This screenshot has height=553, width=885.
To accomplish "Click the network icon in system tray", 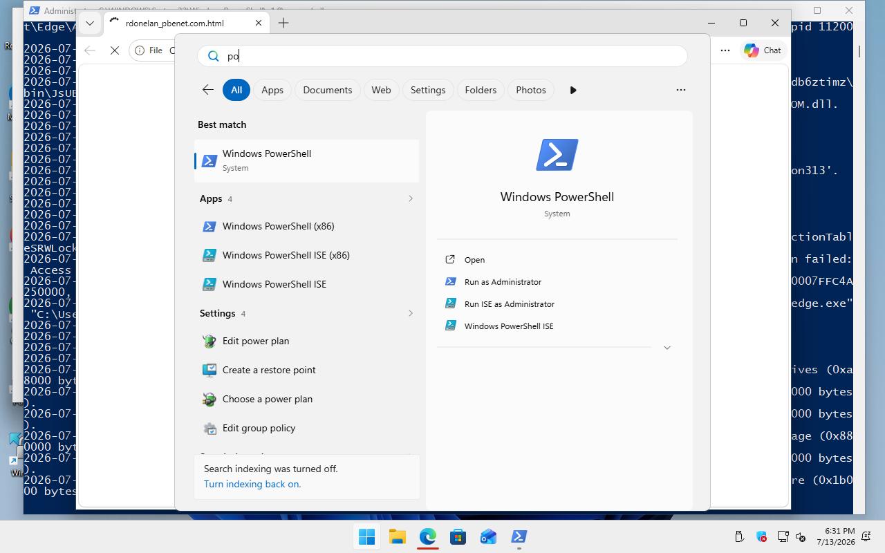I will coord(783,536).
